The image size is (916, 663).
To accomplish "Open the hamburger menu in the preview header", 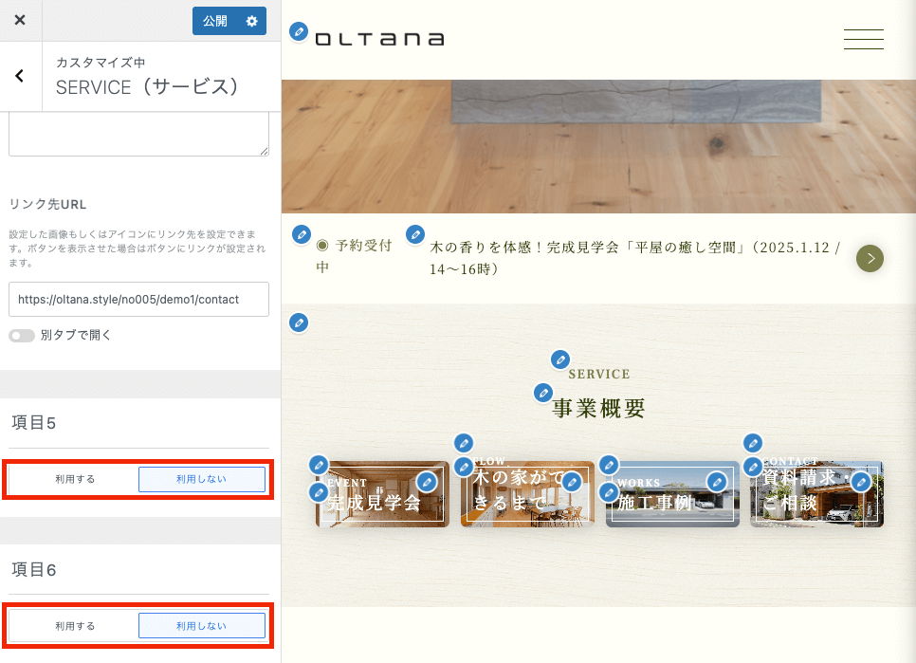I will 864,39.
